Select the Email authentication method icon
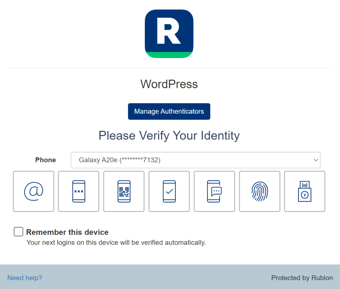 pyautogui.click(x=34, y=191)
